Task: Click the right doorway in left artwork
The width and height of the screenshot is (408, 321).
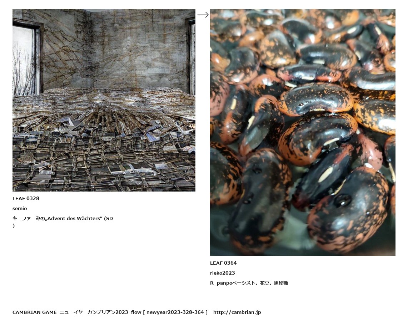Action: (190, 56)
